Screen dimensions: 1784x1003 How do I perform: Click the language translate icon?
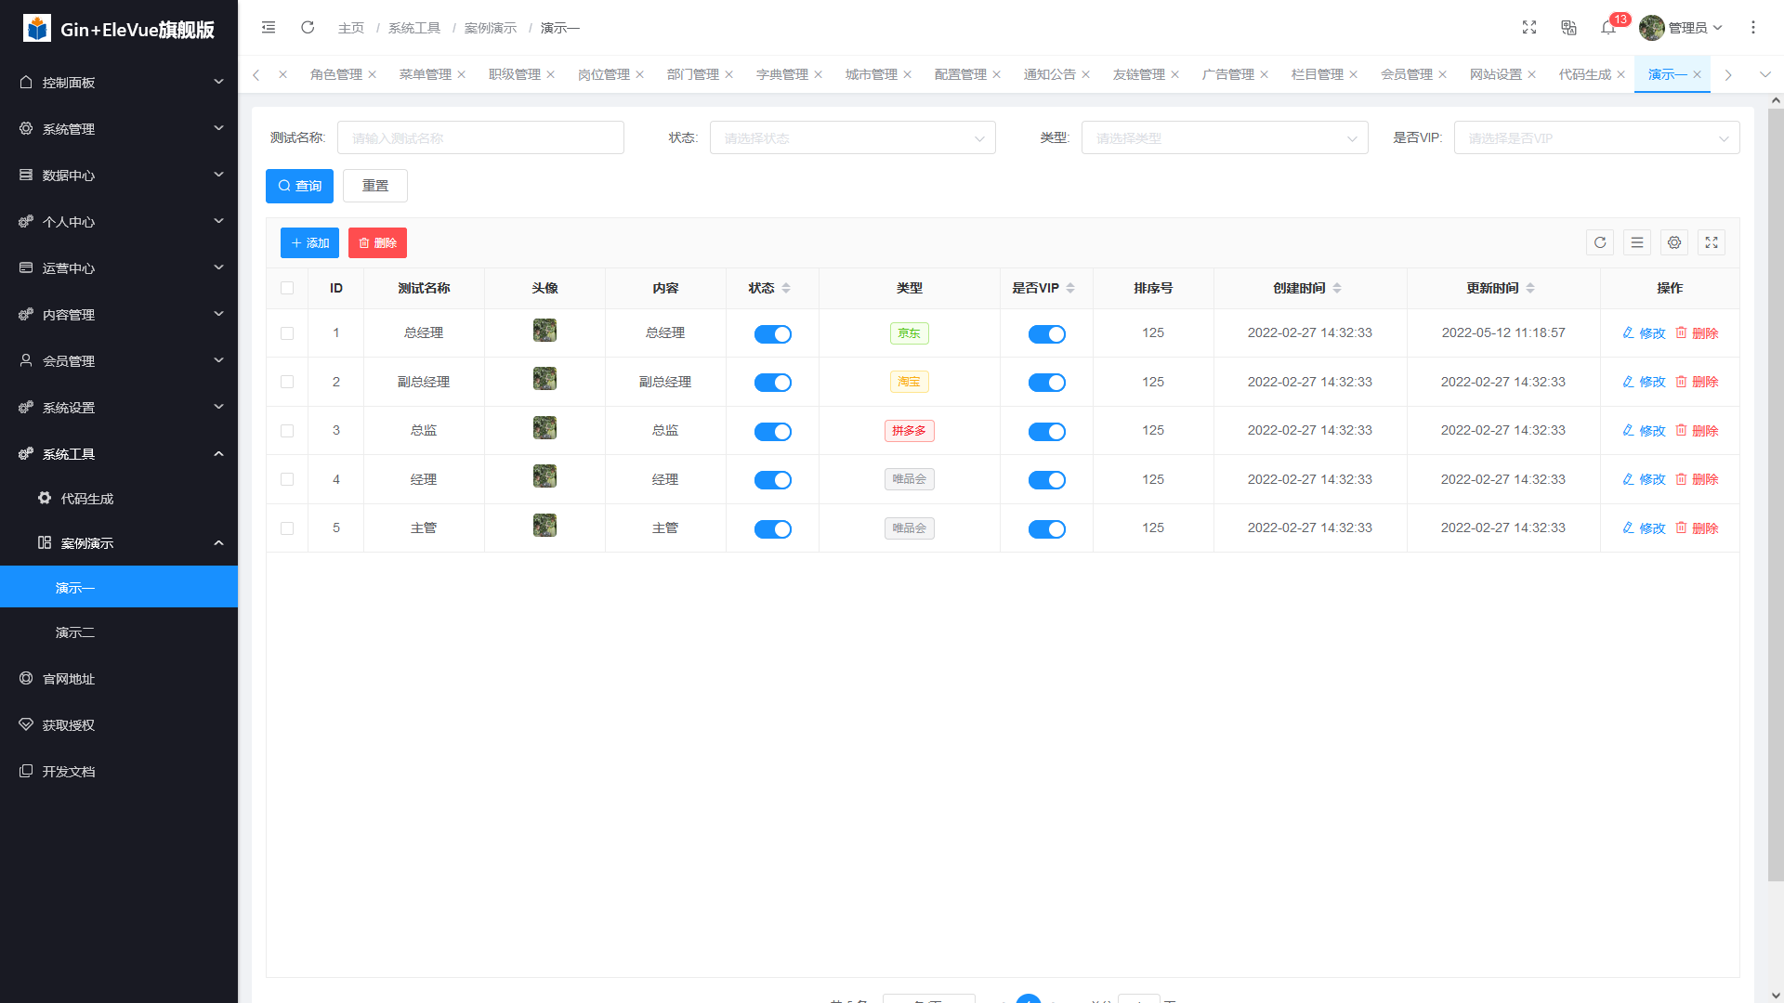coord(1568,28)
